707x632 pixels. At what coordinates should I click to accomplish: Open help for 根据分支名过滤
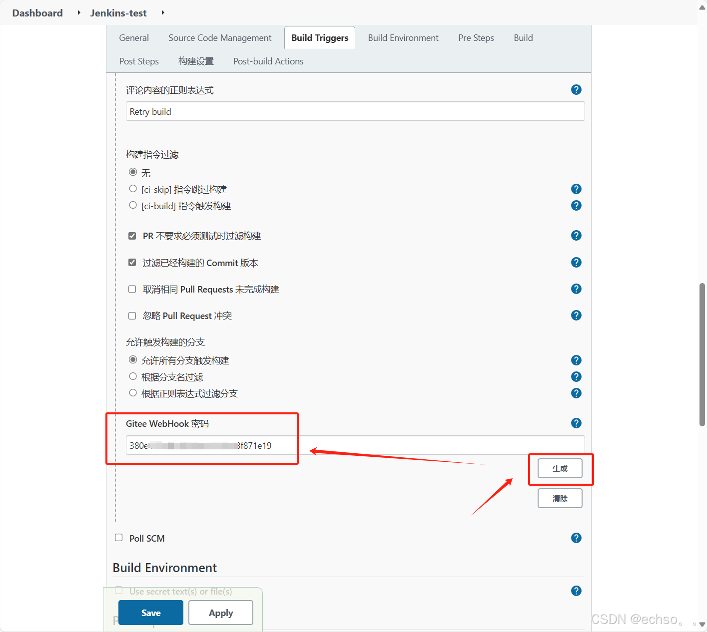[576, 377]
